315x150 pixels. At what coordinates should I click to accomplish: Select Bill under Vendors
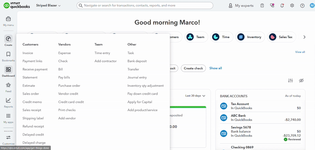tap(61, 69)
